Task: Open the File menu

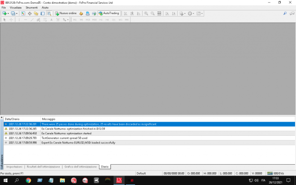Action: click(4, 8)
